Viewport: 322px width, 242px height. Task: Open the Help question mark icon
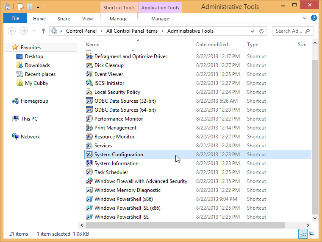tap(314, 18)
